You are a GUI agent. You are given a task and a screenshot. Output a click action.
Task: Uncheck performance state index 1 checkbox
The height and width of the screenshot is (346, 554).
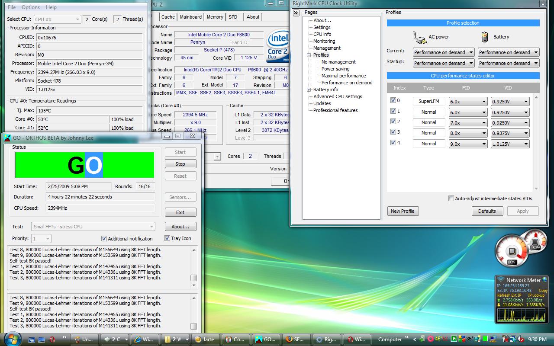coord(393,111)
